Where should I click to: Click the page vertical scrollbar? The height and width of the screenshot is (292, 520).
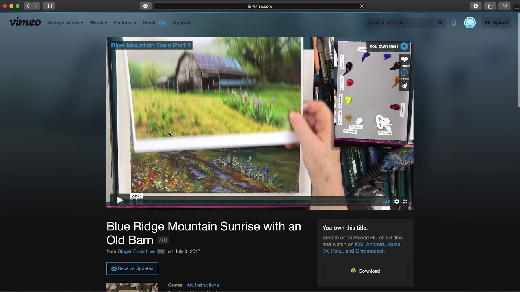coord(518,61)
